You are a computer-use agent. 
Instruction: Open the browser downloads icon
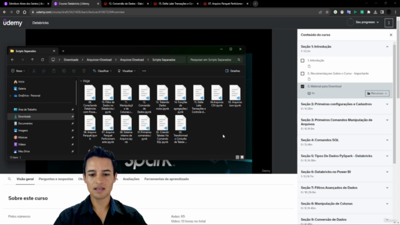[x=375, y=12]
